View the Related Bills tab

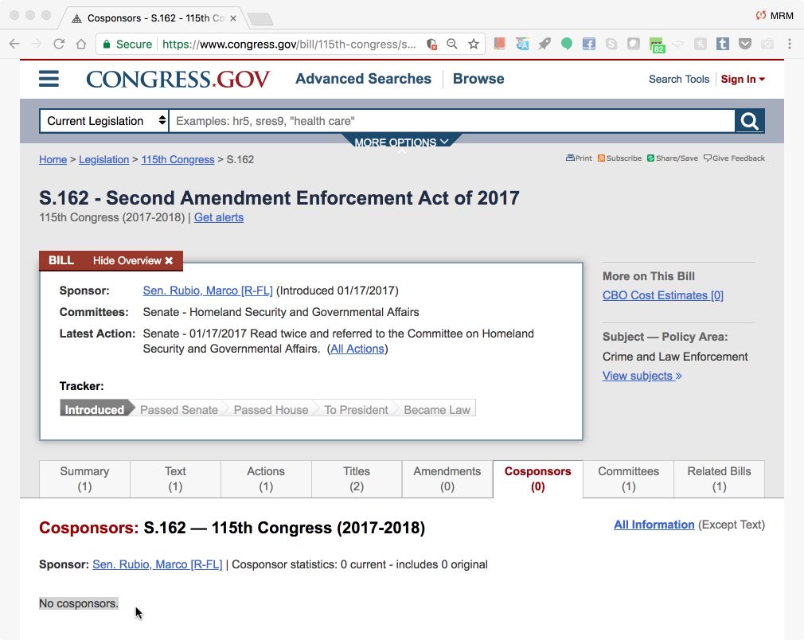point(719,479)
